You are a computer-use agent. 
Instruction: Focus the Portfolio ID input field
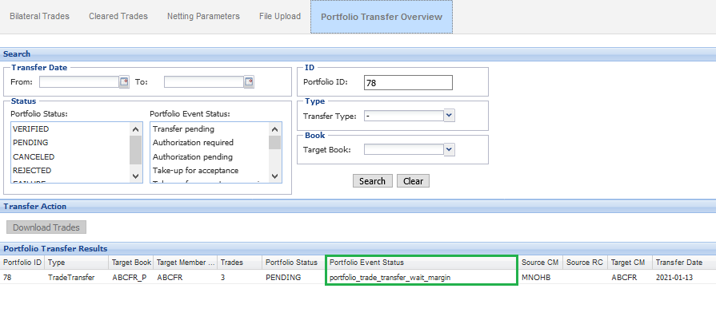[x=408, y=82]
